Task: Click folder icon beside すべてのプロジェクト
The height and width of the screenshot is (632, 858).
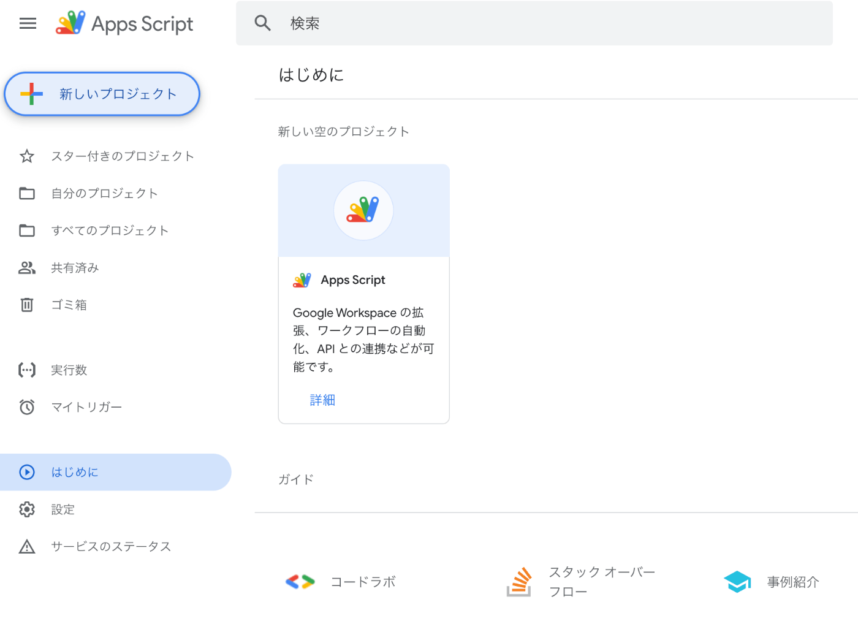Action: coord(27,230)
